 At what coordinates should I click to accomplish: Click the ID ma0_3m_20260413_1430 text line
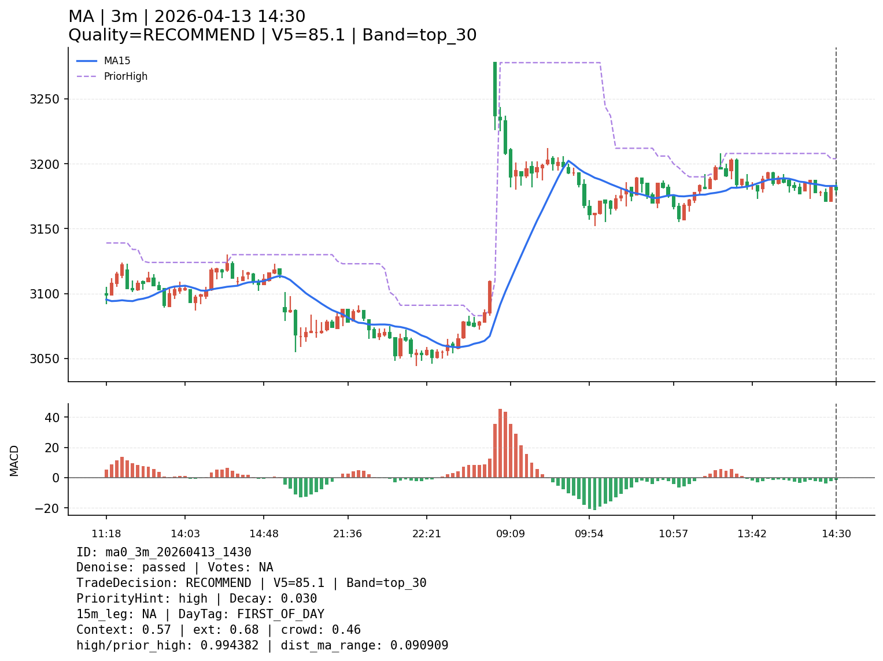(164, 552)
